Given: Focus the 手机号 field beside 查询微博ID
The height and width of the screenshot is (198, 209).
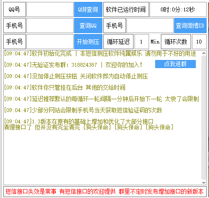Looking at the screenshot, I should [150, 26].
